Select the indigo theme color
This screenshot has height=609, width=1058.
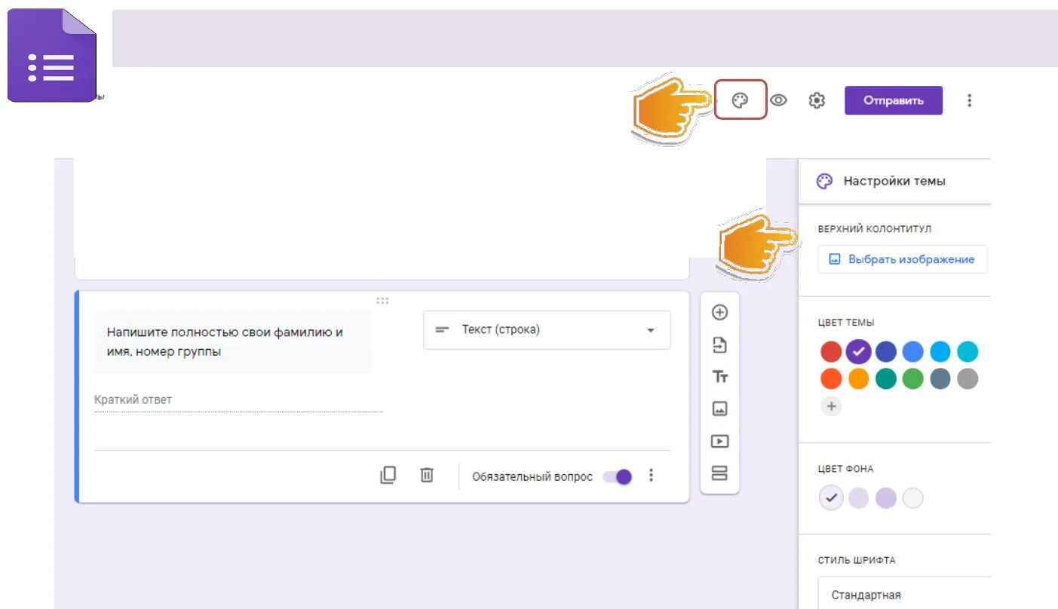(886, 351)
